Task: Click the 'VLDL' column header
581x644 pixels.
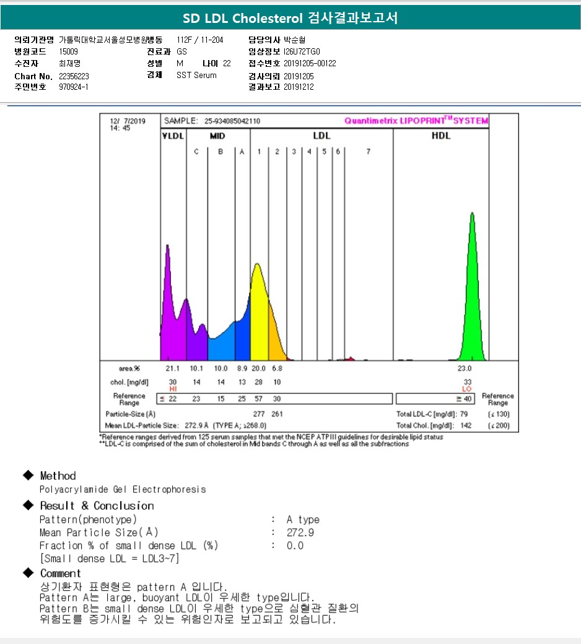Action: click(x=173, y=136)
